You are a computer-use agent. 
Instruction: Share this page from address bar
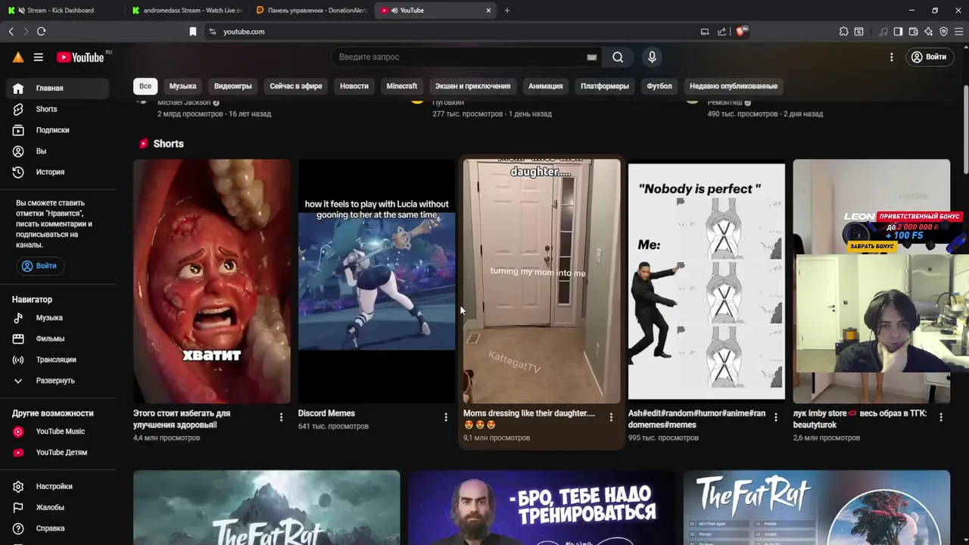pos(721,31)
